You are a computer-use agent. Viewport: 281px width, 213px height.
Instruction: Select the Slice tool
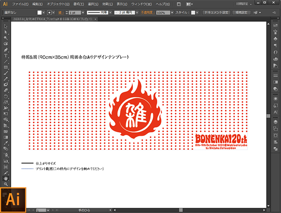6,173
